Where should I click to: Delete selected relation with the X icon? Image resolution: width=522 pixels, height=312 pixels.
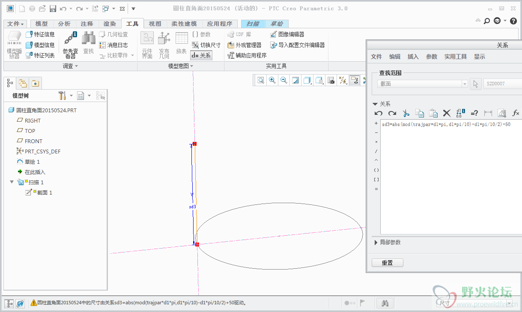click(x=447, y=113)
